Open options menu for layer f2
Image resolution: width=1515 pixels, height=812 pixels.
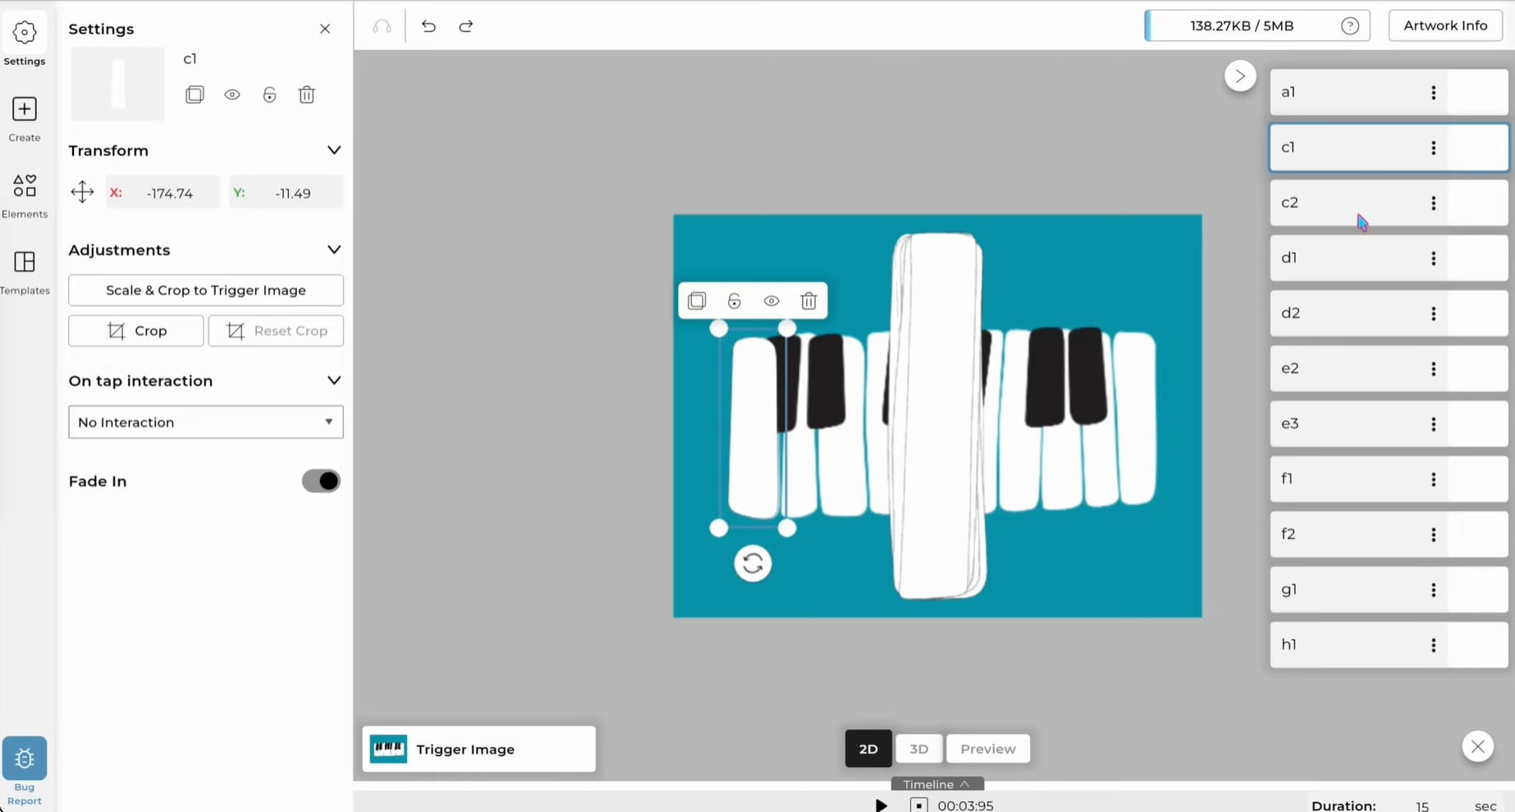(1434, 535)
